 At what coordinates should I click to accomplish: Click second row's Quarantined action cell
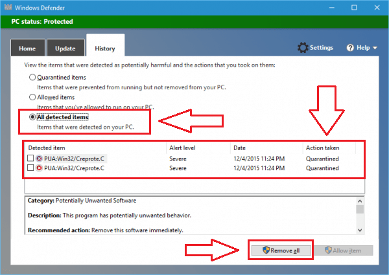[x=322, y=168]
